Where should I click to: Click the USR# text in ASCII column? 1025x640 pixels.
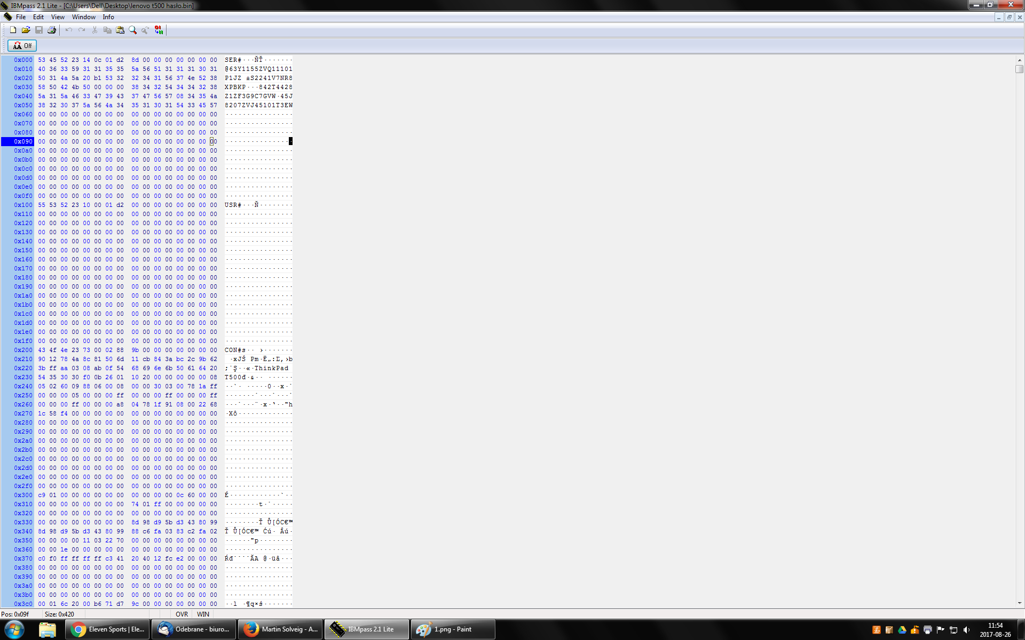pyautogui.click(x=233, y=205)
